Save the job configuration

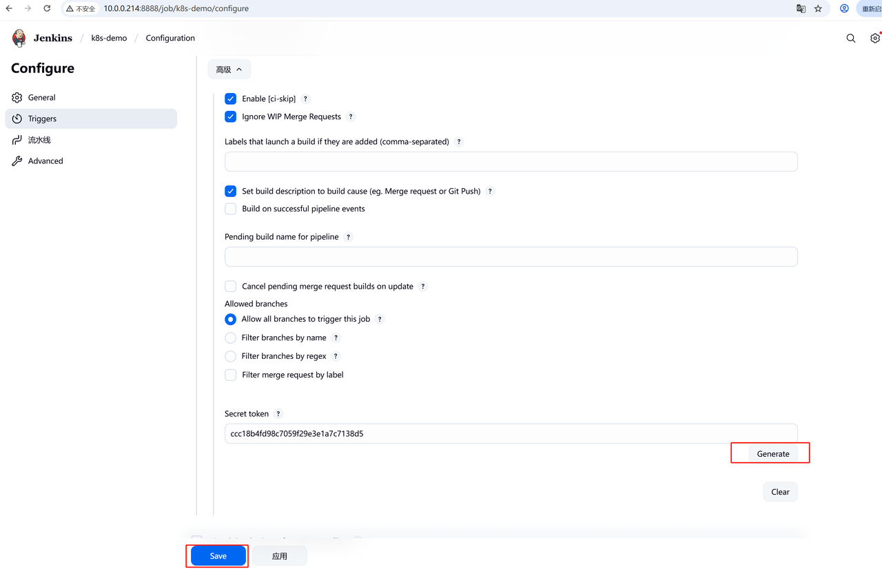[x=218, y=556]
